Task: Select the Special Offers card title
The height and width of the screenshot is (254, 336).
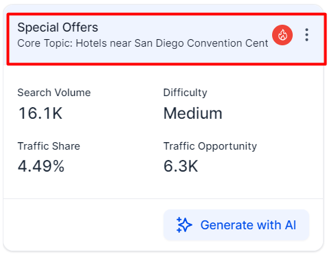Action: (58, 27)
